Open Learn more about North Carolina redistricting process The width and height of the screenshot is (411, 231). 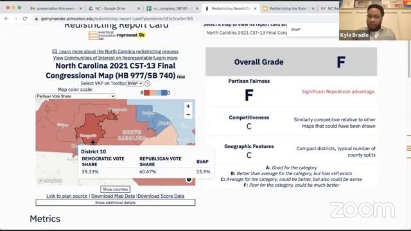pos(116,51)
